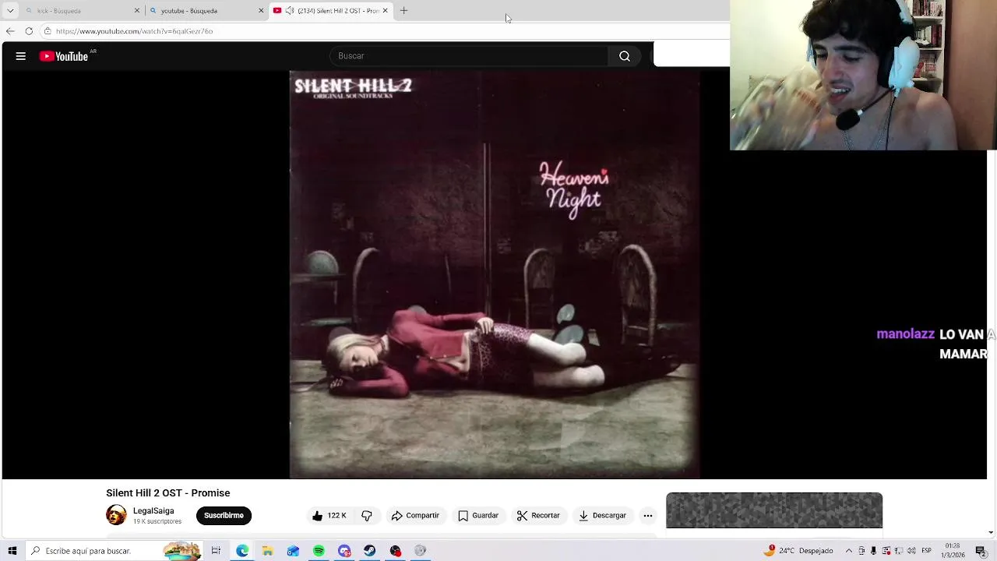Open Microsoft Edge from the taskbar

pyautogui.click(x=242, y=551)
